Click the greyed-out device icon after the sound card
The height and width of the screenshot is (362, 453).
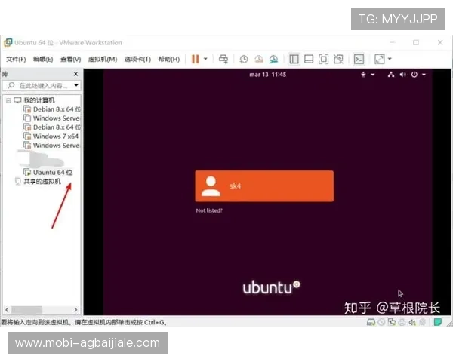[x=422, y=322]
